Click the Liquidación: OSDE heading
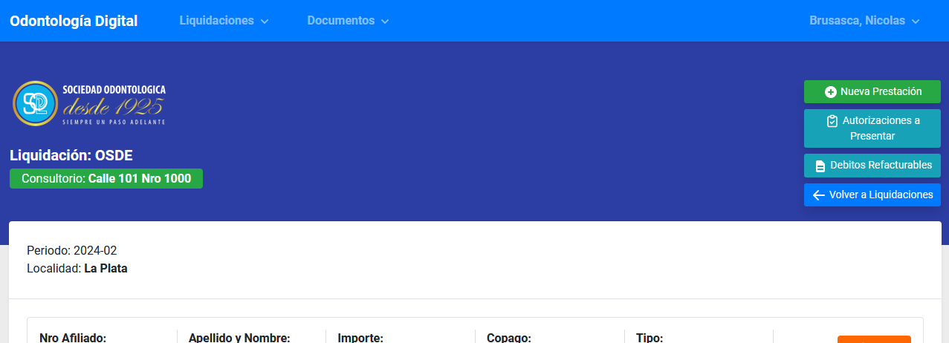The width and height of the screenshot is (949, 343). point(71,155)
